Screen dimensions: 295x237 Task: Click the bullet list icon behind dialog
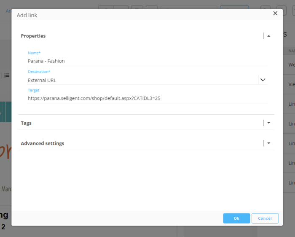pos(7,75)
